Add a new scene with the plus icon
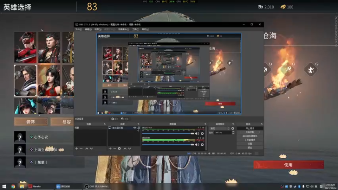 76,149
